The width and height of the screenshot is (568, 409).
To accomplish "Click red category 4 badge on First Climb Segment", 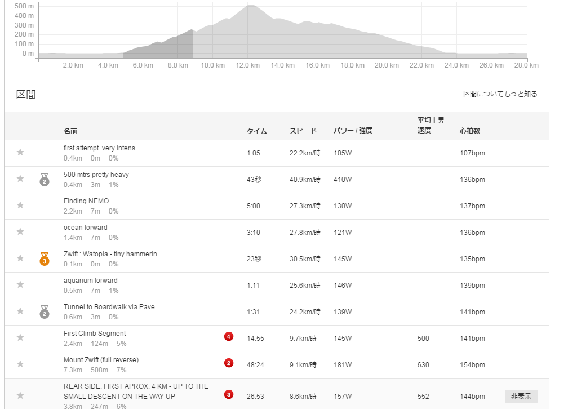I will (229, 337).
